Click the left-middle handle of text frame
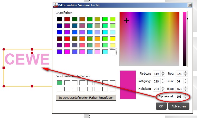The width and height of the screenshot is (197, 118). (x=4, y=68)
